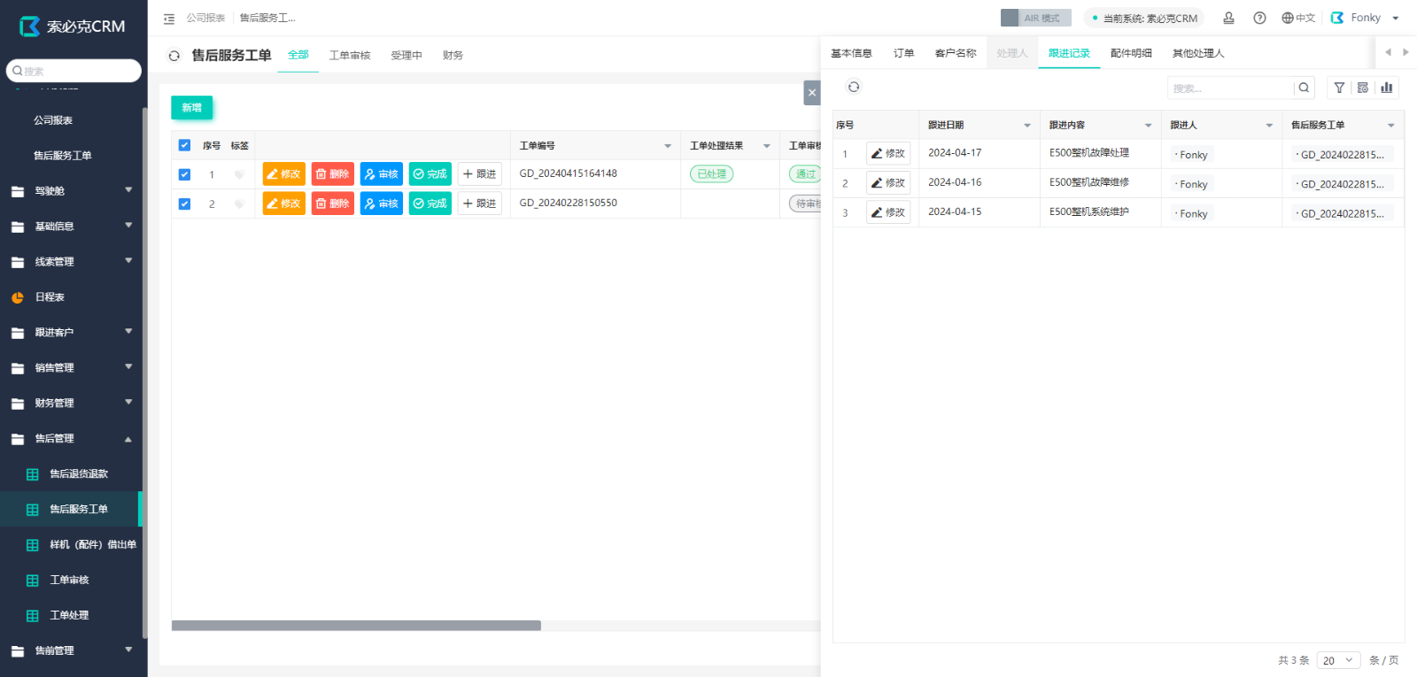Open the 配件明细 detail tab
1417x677 pixels.
coord(1131,53)
